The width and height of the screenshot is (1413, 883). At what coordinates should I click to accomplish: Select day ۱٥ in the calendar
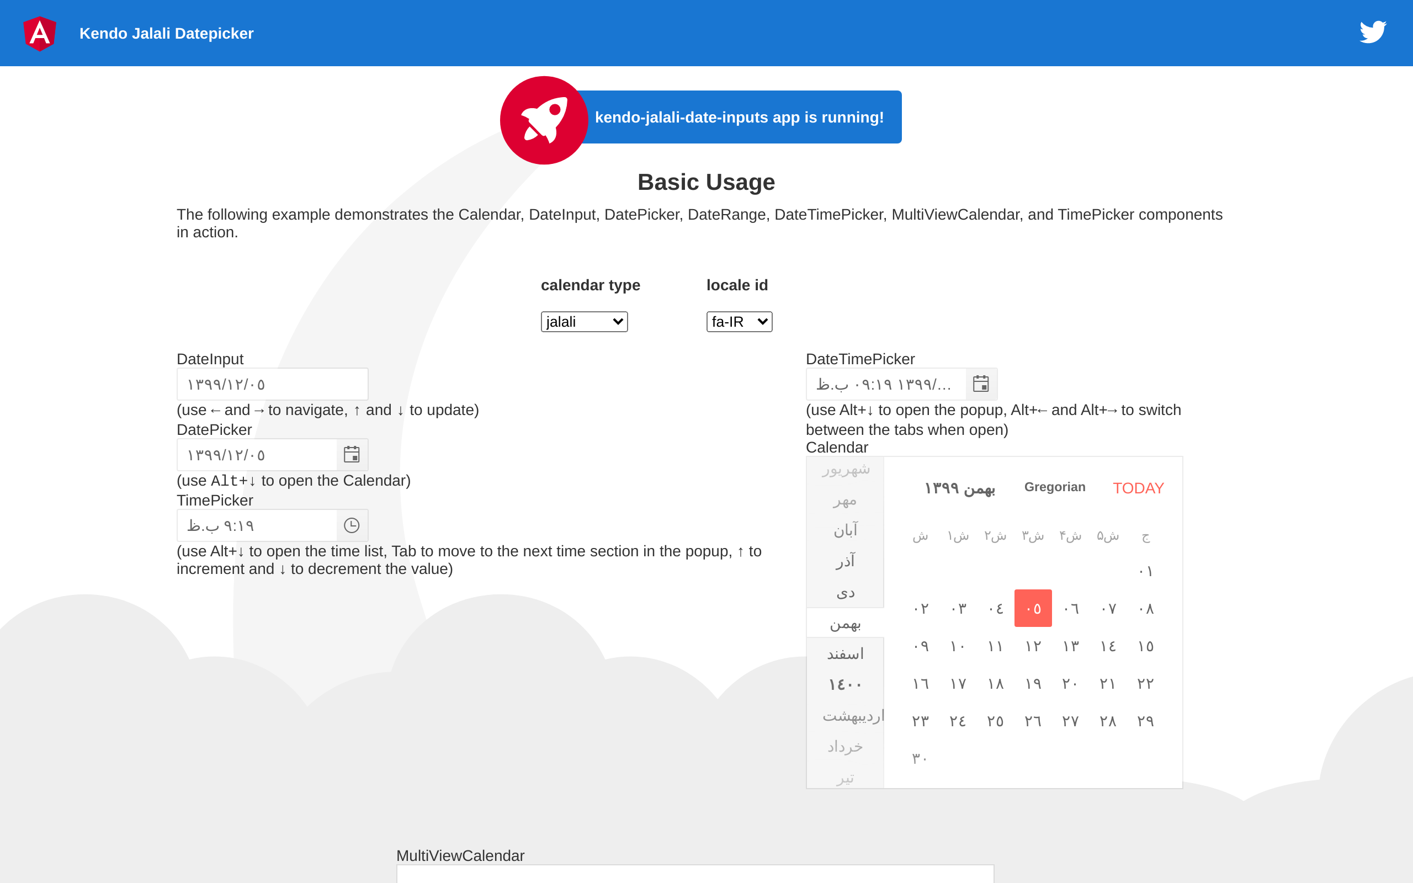click(x=1146, y=646)
